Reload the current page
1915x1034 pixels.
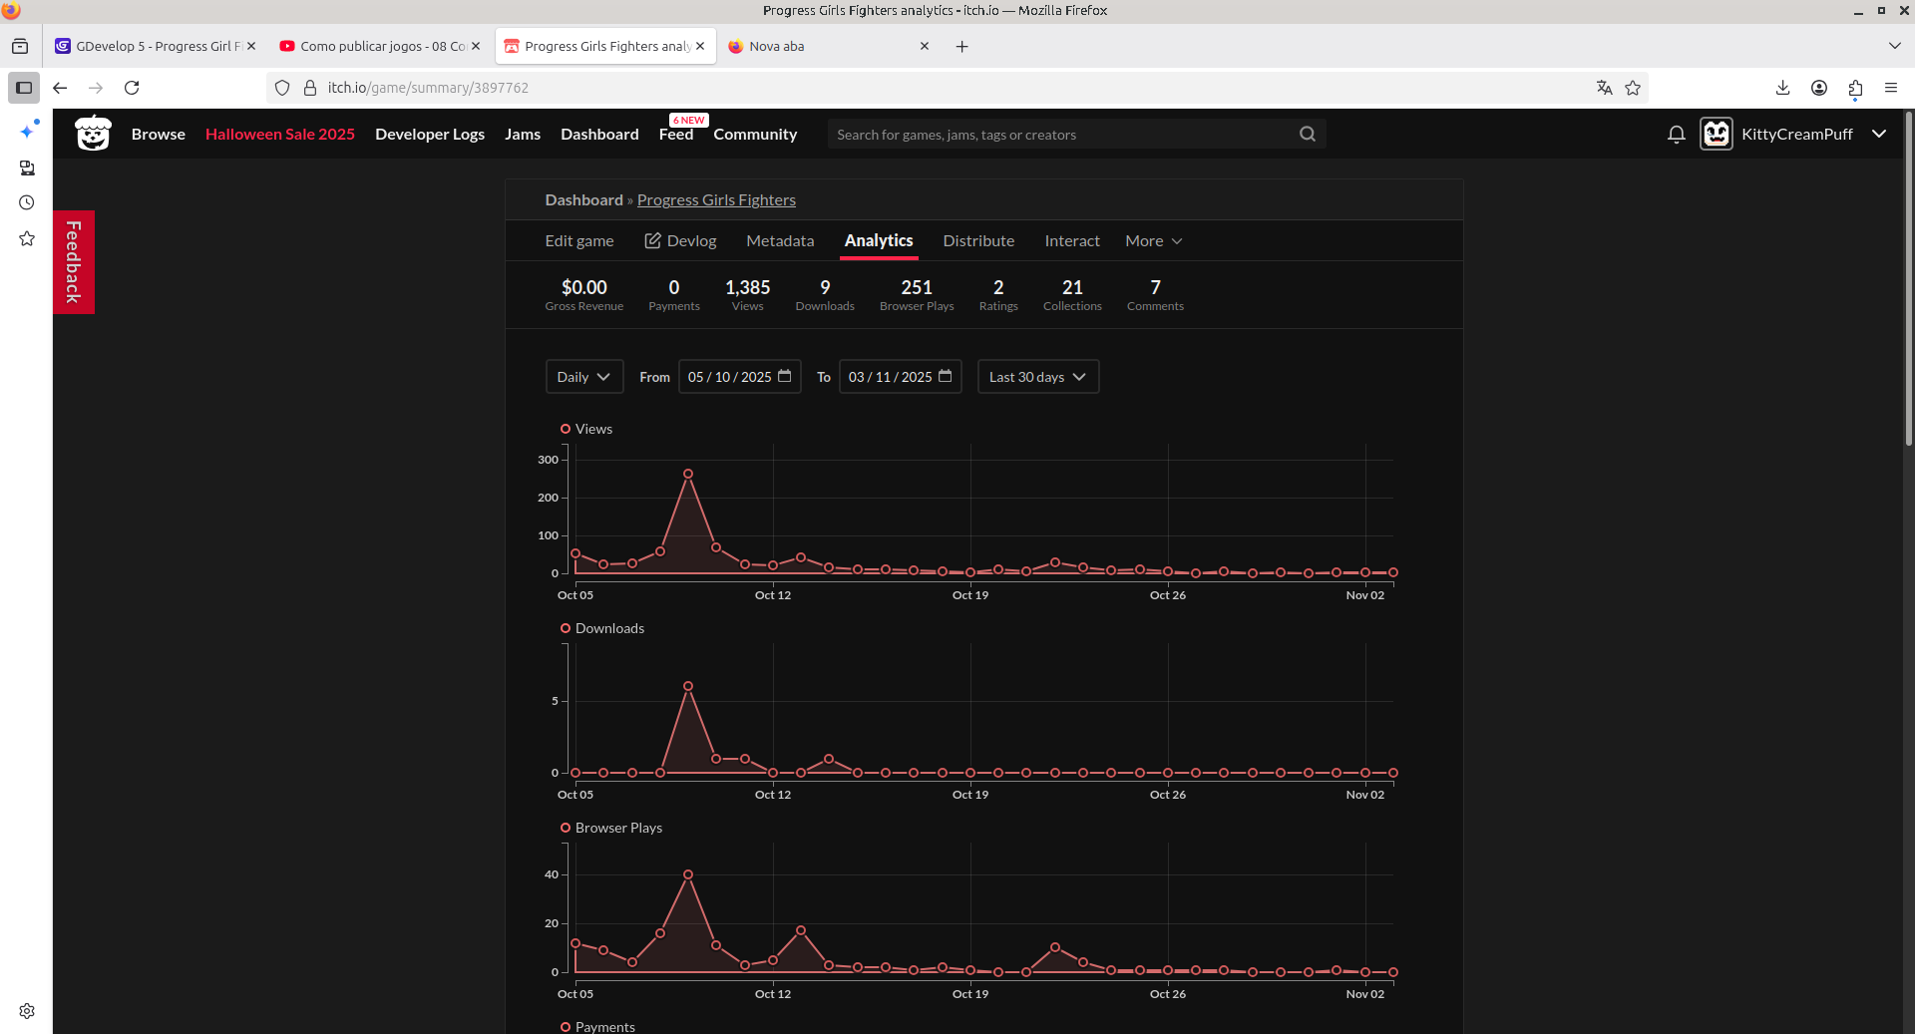click(x=132, y=88)
